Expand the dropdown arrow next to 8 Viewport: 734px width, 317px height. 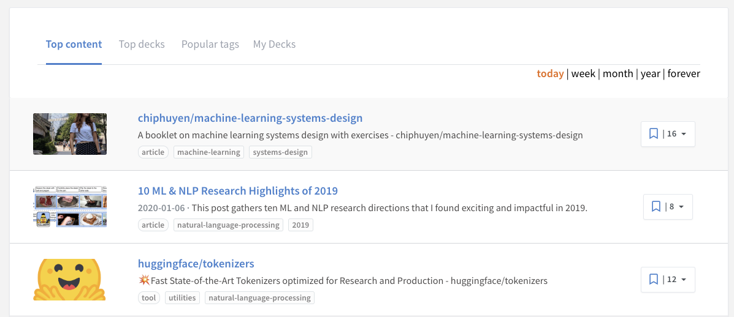coord(681,207)
